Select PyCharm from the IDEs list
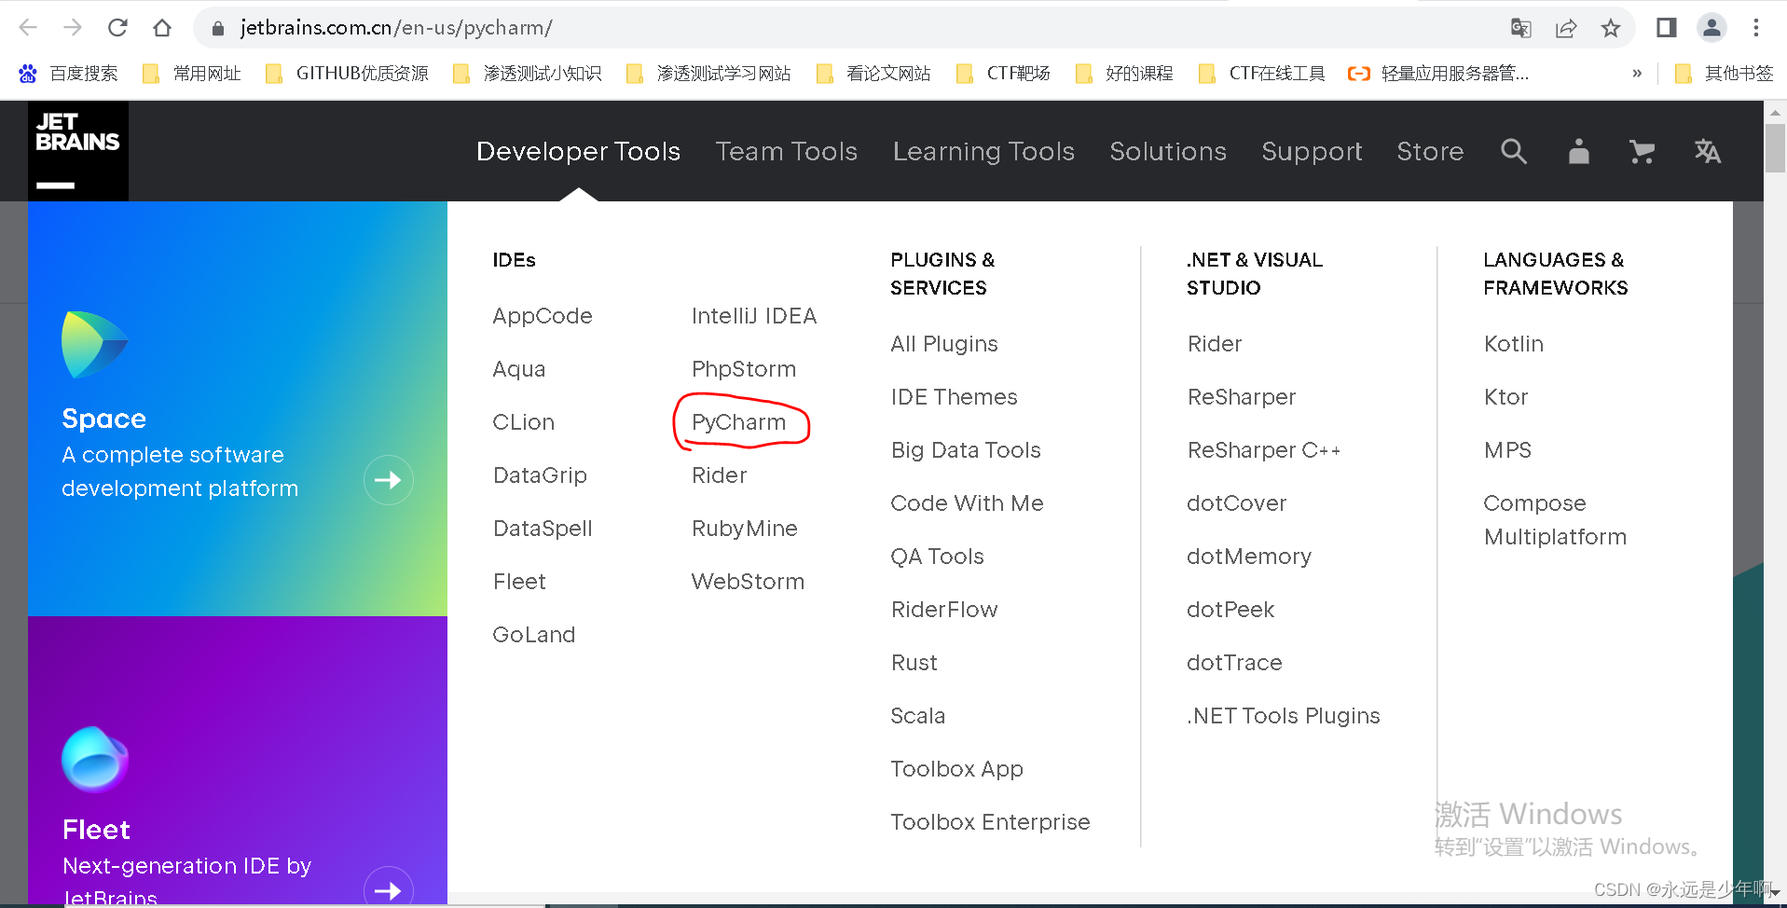This screenshot has width=1787, height=908. (738, 422)
